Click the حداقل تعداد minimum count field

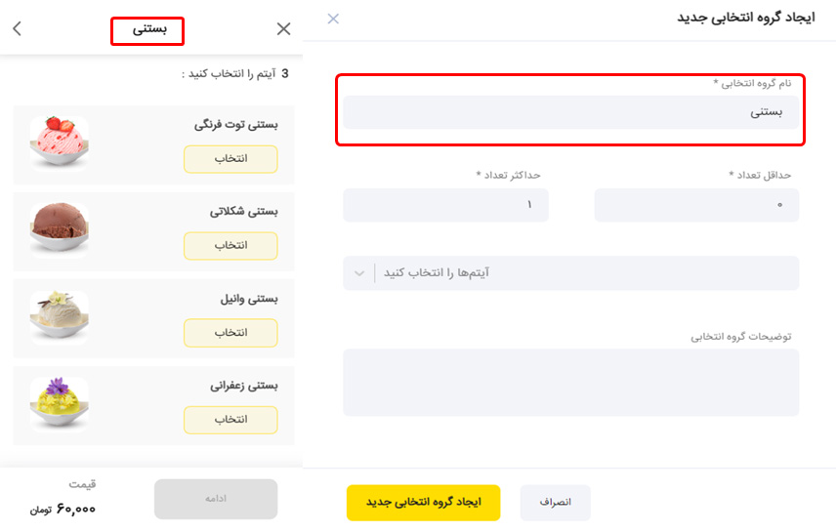(x=697, y=205)
